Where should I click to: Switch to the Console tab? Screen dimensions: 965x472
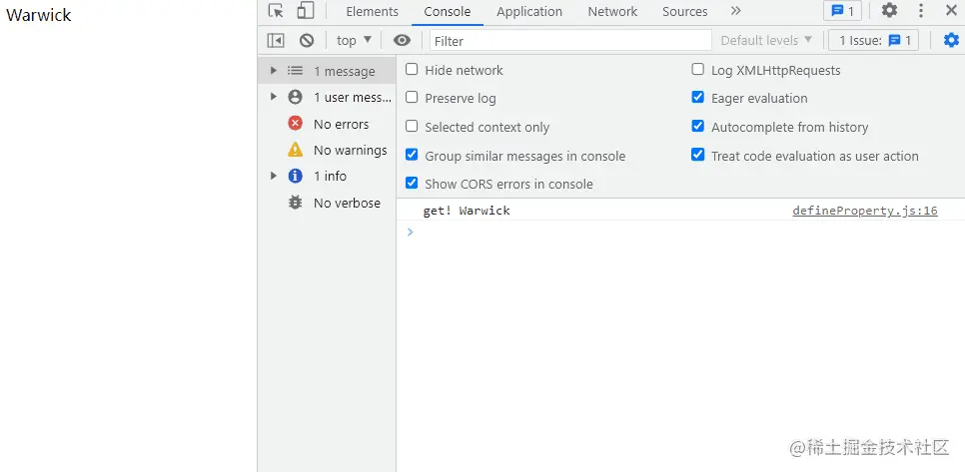point(448,12)
